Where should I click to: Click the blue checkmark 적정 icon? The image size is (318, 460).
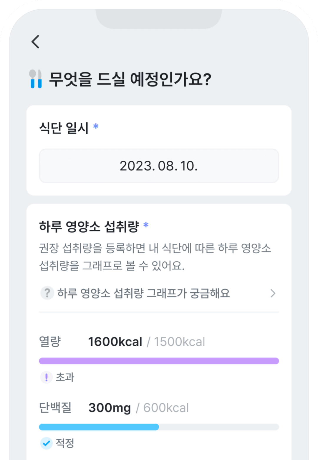(x=46, y=443)
